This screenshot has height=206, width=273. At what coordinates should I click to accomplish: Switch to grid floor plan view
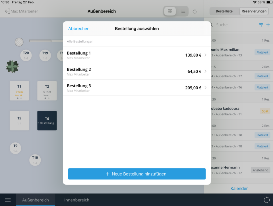pos(170,11)
